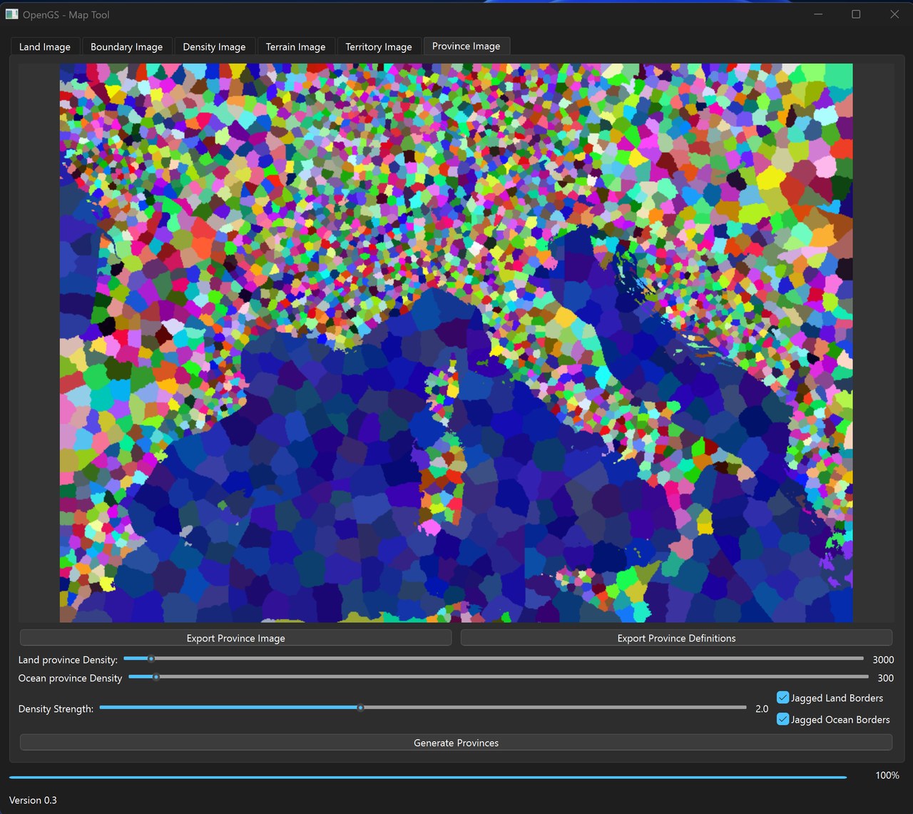This screenshot has width=913, height=814.
Task: Select the Province Image tab
Action: [x=466, y=45]
